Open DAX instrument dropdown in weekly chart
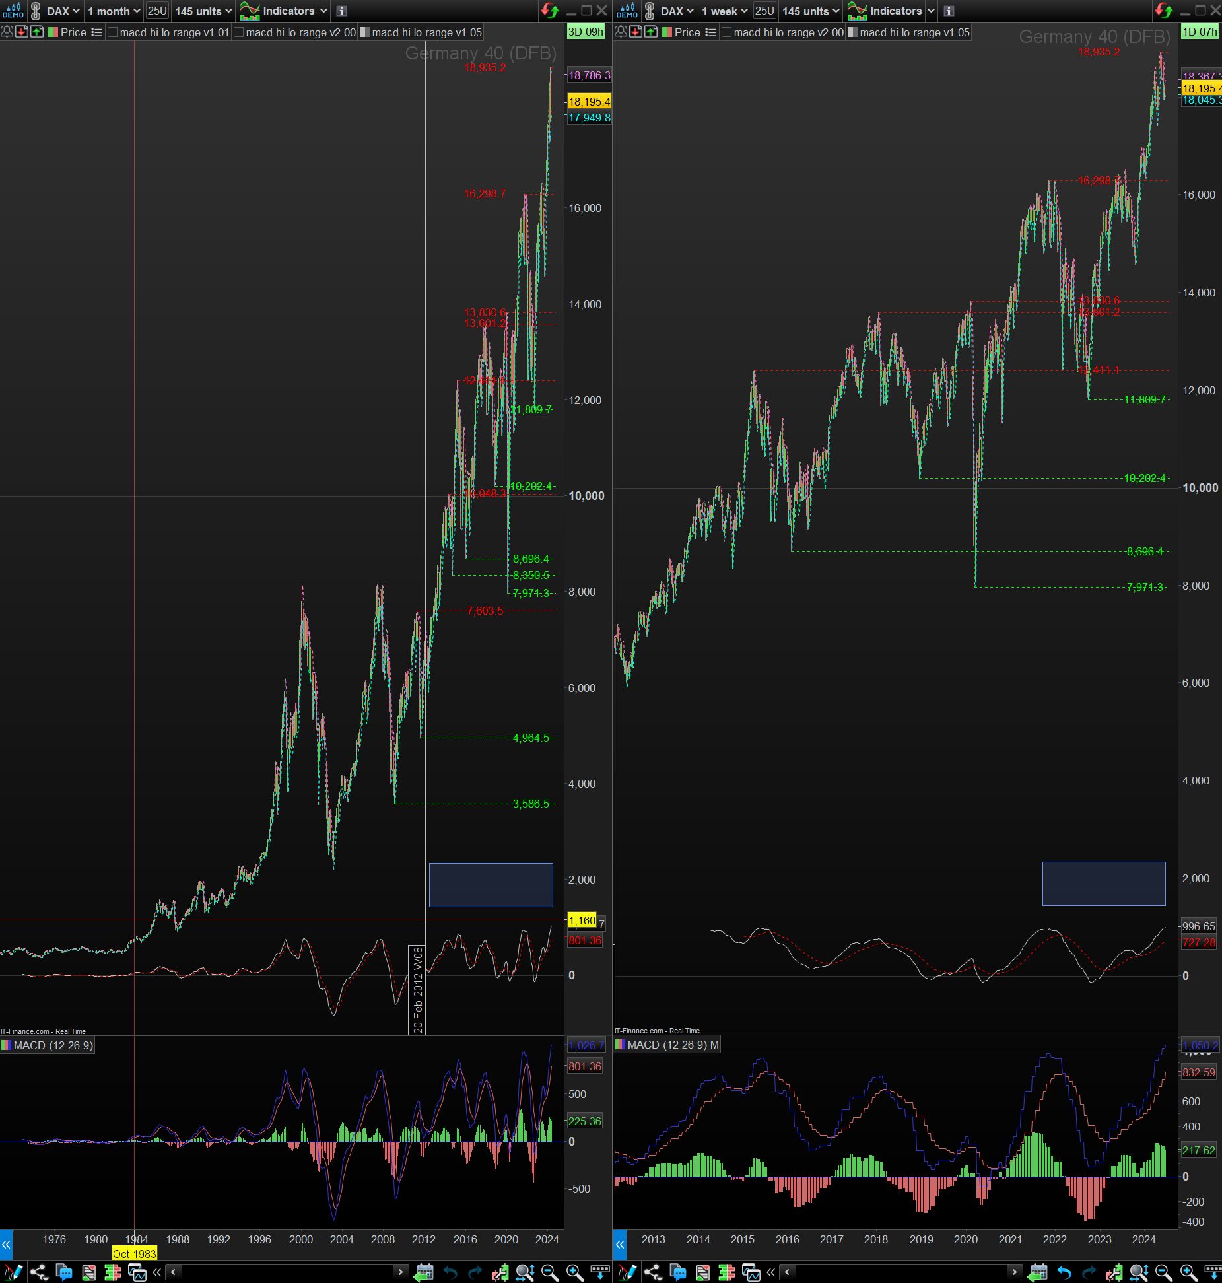Image resolution: width=1222 pixels, height=1283 pixels. (677, 11)
